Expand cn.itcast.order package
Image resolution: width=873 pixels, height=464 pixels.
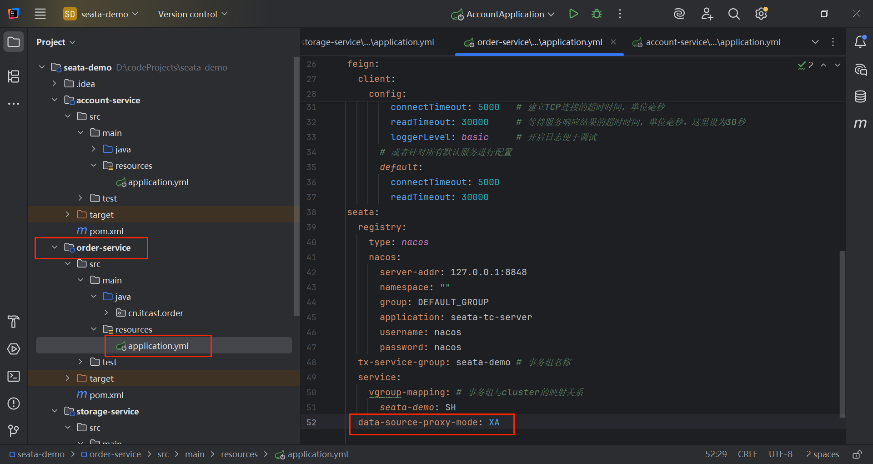(106, 313)
